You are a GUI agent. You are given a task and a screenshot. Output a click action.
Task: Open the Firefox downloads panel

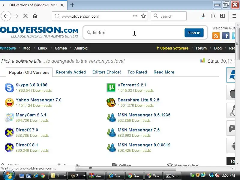tap(203, 16)
